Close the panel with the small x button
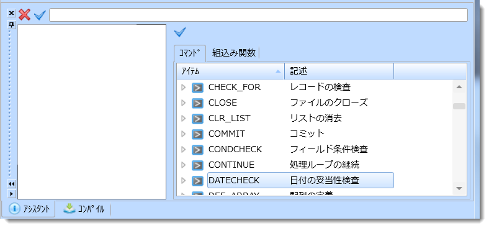Image resolution: width=489 pixels, height=228 pixels. [x=12, y=13]
